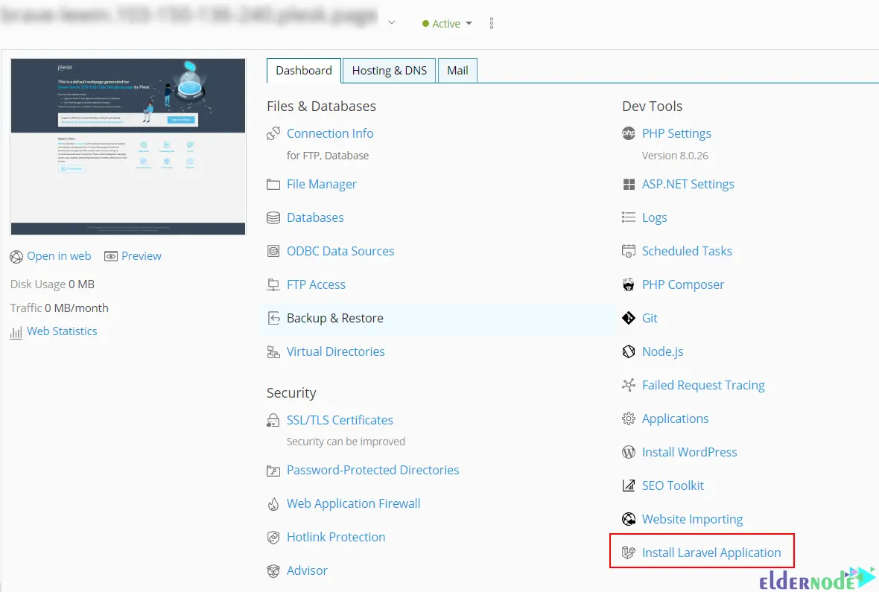Click the Failed Request Tracing icon
The image size is (879, 592).
[629, 385]
